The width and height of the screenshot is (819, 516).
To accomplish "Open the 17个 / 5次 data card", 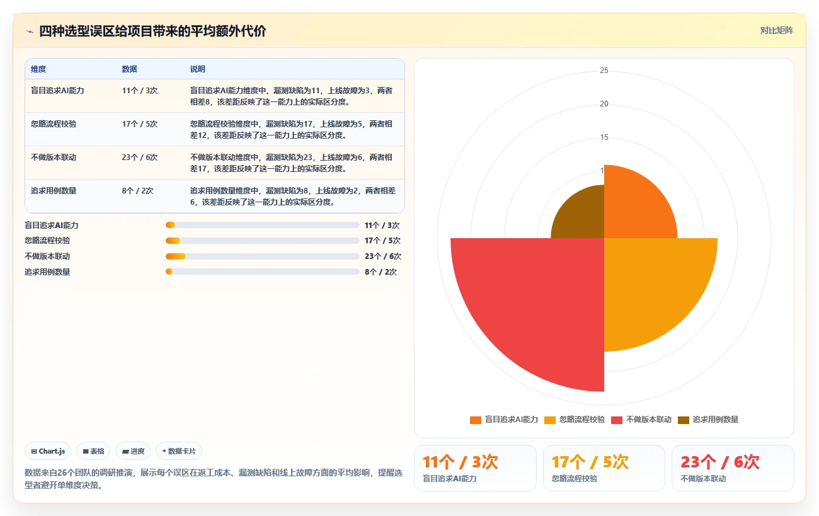I will pos(604,468).
